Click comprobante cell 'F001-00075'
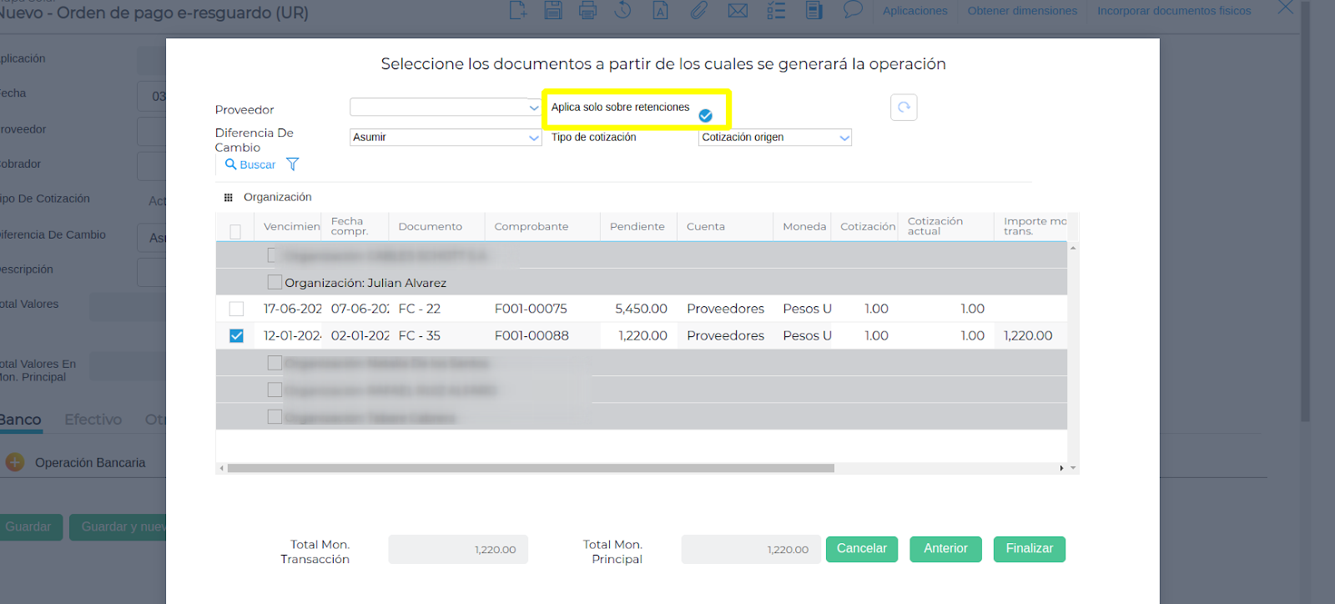Screen dimensions: 1335x604 (531, 309)
